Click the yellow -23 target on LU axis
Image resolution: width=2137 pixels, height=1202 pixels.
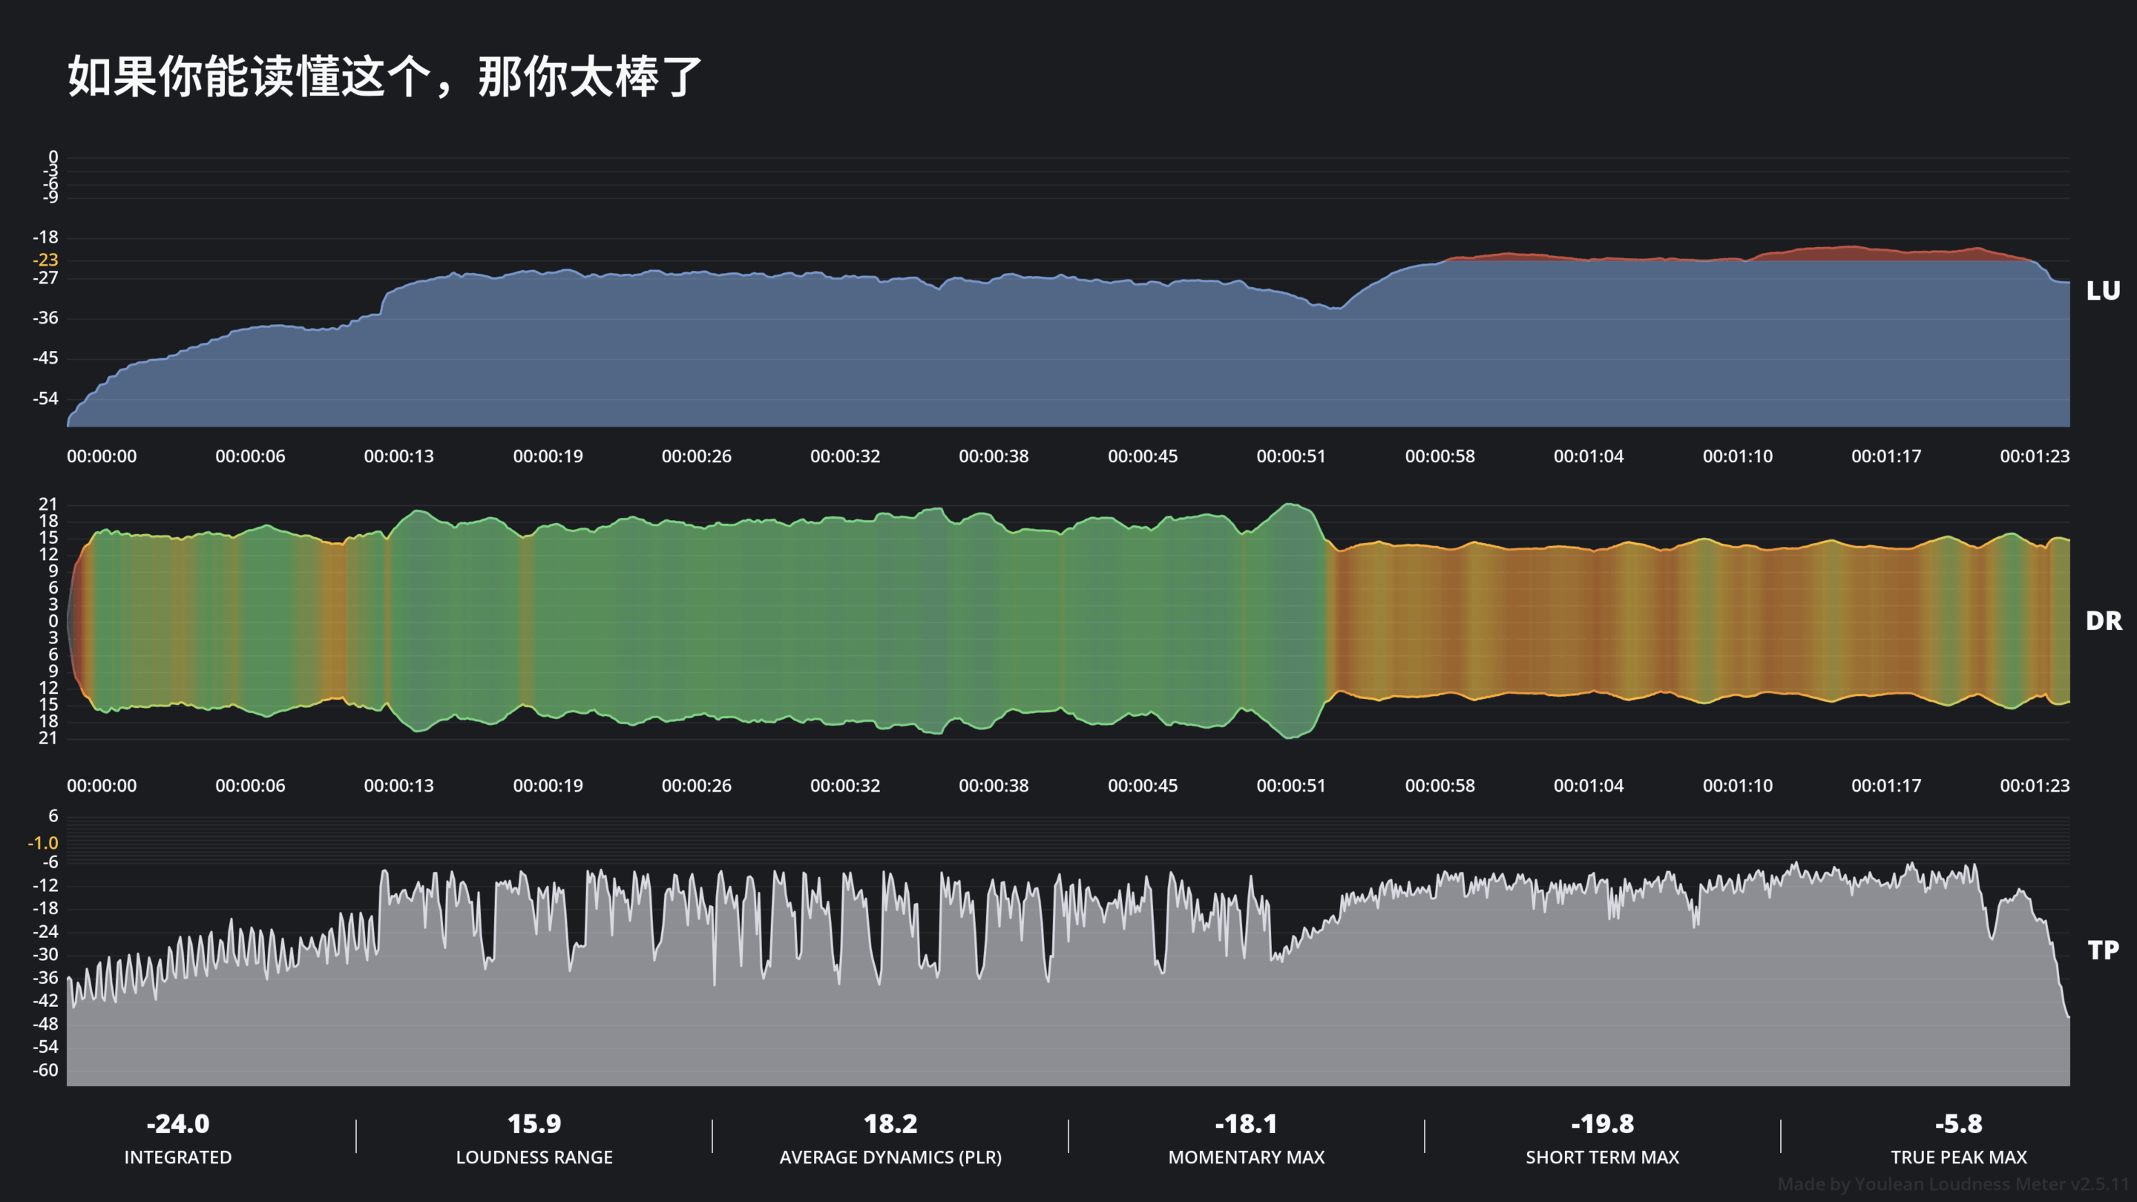click(45, 260)
